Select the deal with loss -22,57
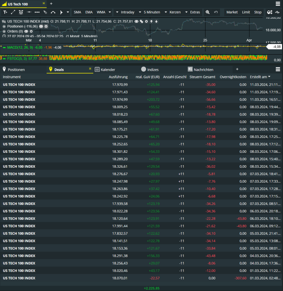This screenshot has height=291, width=283. [x=142, y=278]
